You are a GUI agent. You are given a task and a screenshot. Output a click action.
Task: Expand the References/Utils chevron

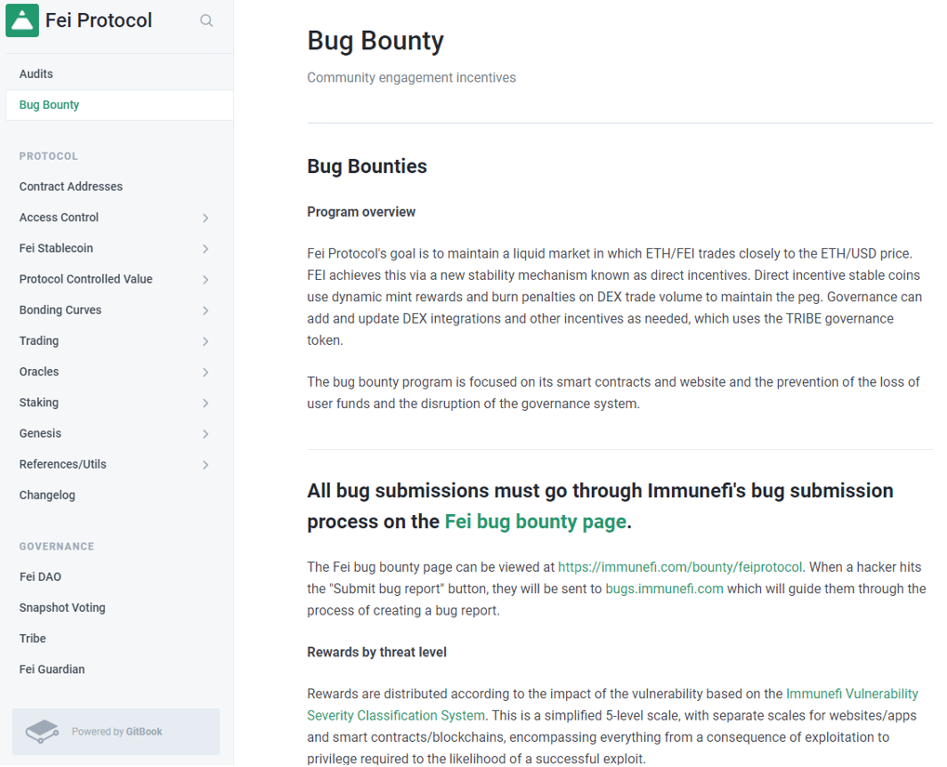(x=205, y=465)
